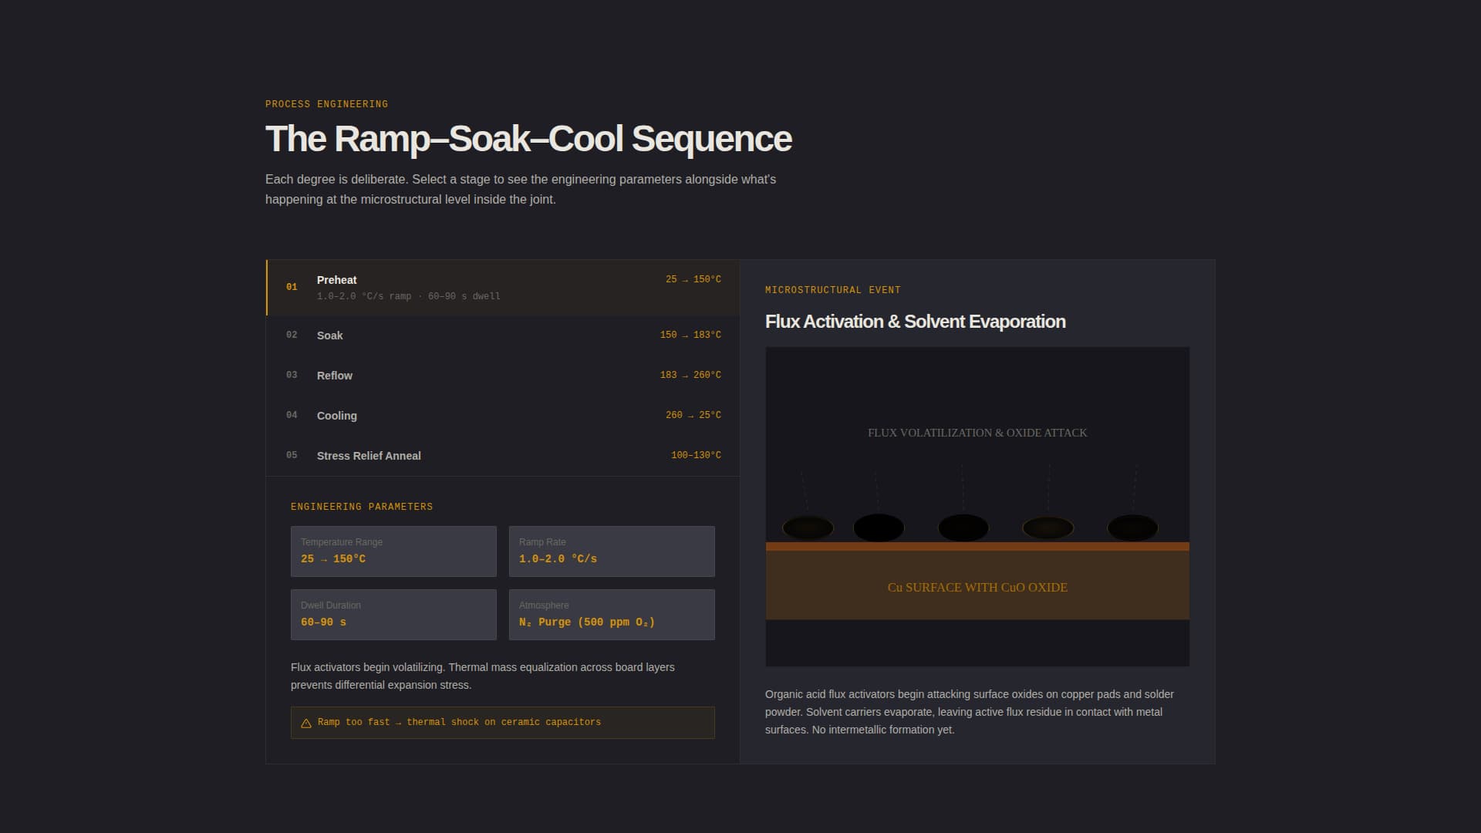The image size is (1481, 833).
Task: Click the stage number badge 01
Action: tap(292, 286)
